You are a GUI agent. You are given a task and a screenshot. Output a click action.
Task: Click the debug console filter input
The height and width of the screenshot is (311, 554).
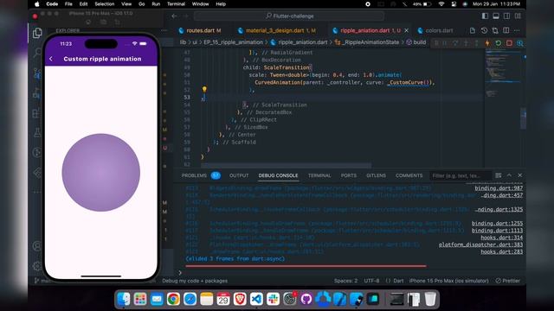tap(461, 175)
